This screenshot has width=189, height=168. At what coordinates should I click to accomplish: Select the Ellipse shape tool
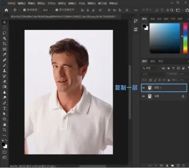click(4, 119)
